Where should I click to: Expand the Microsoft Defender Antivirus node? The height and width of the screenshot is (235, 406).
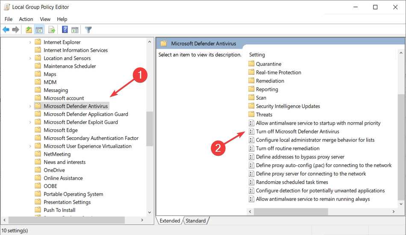point(30,106)
